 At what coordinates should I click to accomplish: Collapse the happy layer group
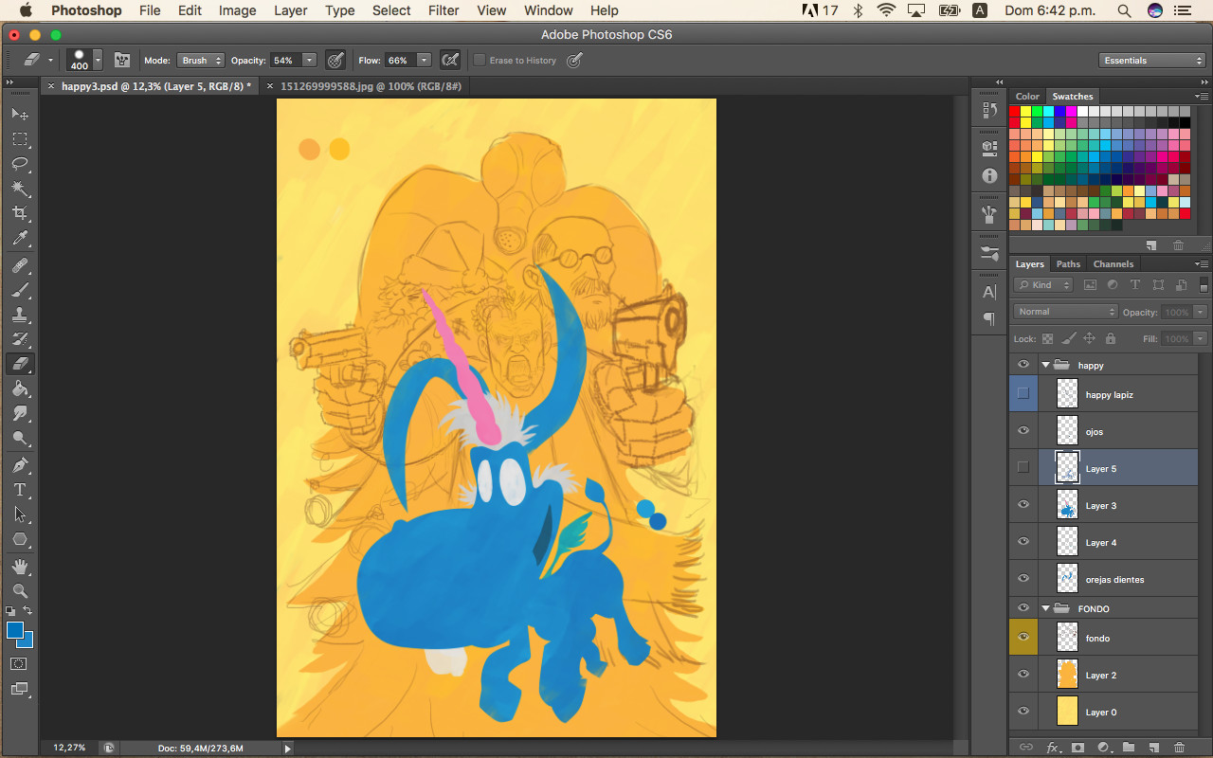[x=1046, y=365]
